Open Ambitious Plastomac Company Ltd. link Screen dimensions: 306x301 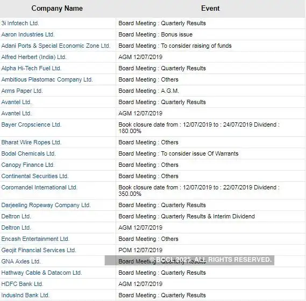47,79
